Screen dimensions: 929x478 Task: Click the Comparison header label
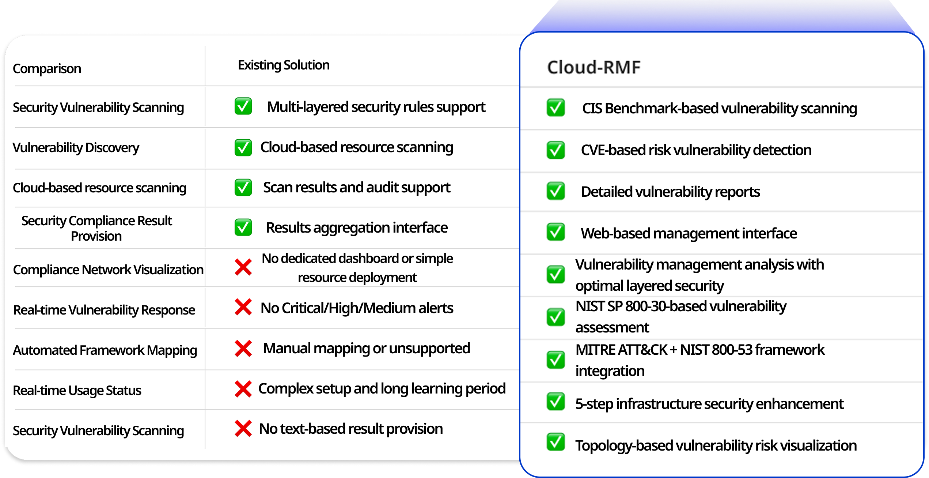[47, 69]
